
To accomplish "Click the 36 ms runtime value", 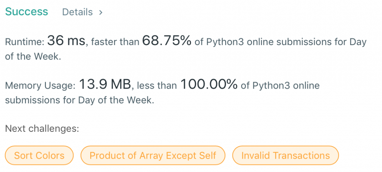I will (x=66, y=41).
